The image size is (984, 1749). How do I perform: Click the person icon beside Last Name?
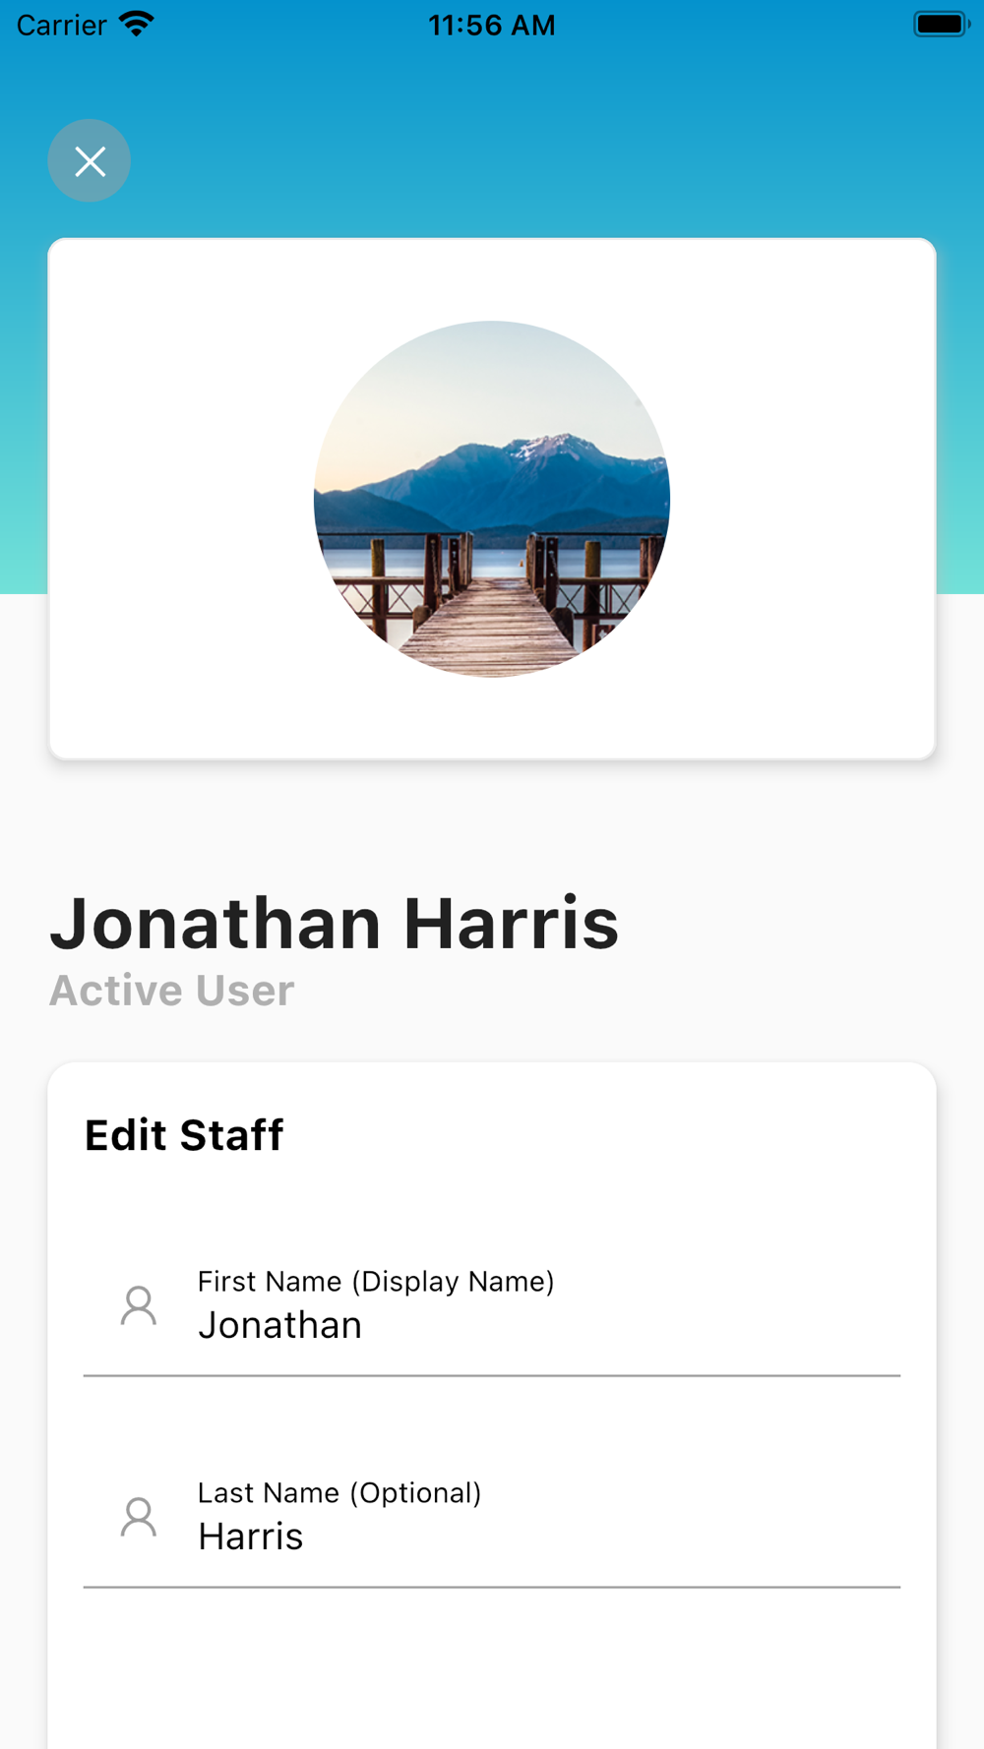pos(139,1518)
